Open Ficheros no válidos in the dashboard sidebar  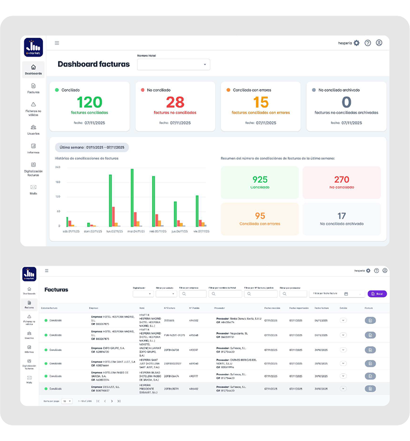(33, 108)
